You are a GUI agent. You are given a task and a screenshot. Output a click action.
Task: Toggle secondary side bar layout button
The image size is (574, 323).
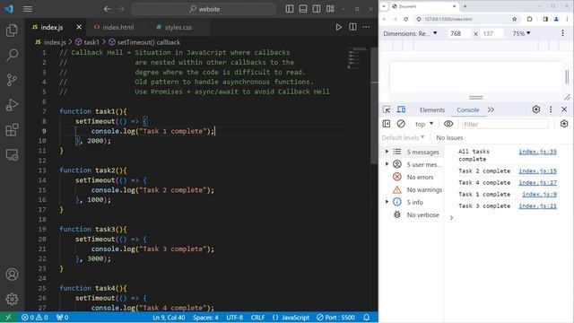click(317, 9)
